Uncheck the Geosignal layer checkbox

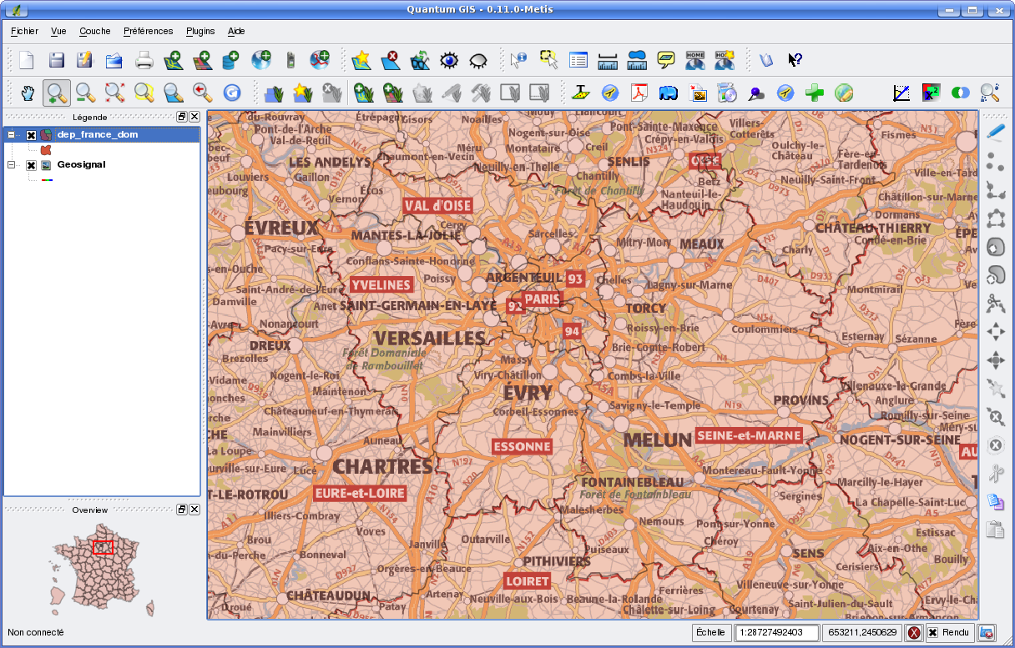[31, 165]
